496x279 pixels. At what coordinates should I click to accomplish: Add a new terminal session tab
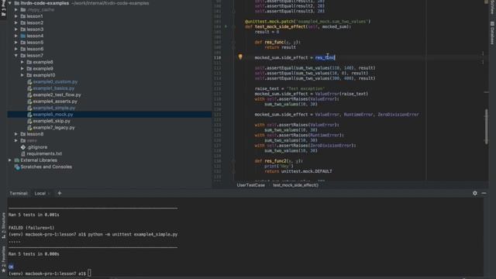coord(60,193)
